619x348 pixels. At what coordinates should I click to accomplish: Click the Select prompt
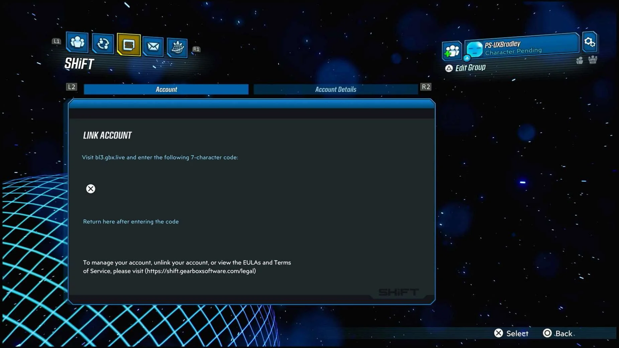pyautogui.click(x=511, y=333)
